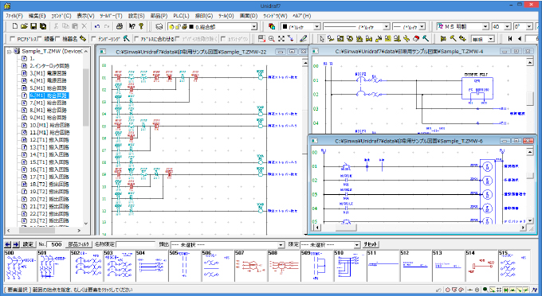
Task: Click the Save floppy disk icon
Action: tap(33, 26)
